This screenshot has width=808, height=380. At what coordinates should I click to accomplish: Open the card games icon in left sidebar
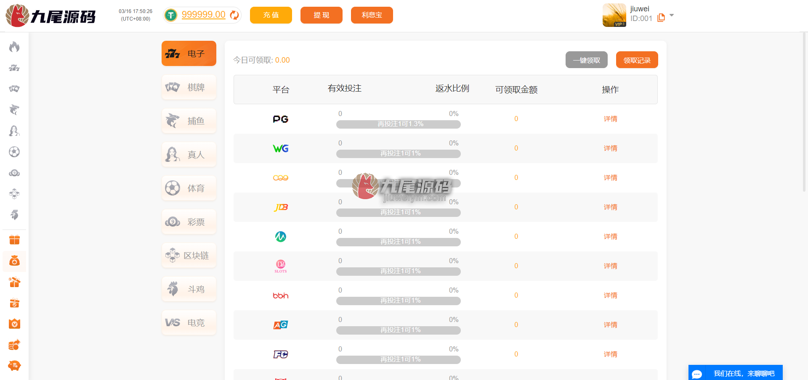(x=14, y=89)
